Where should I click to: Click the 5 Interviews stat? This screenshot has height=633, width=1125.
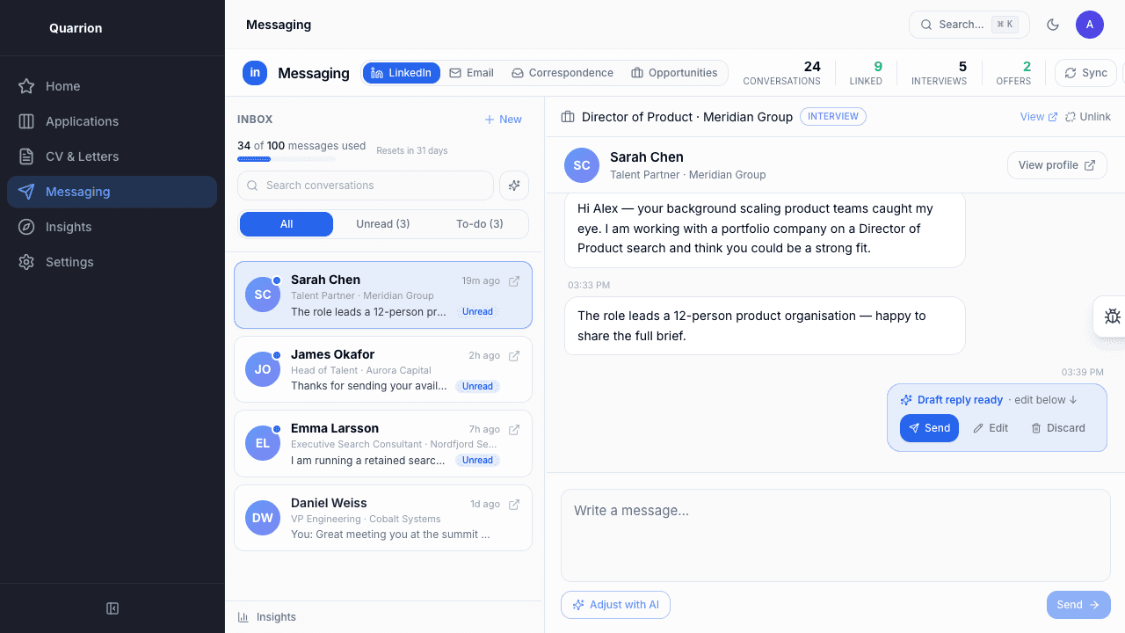click(939, 73)
